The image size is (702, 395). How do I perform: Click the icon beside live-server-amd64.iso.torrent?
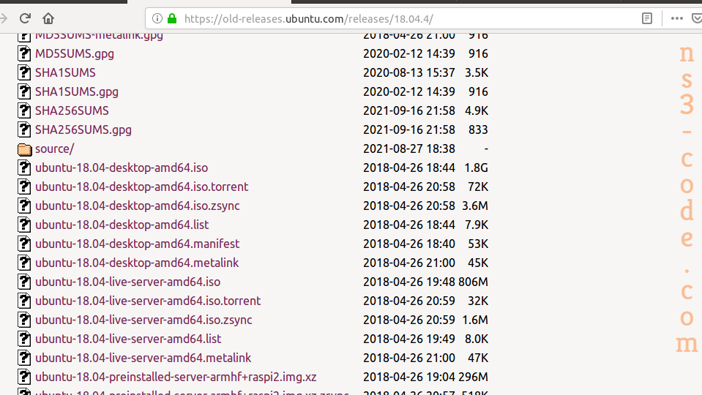[24, 301]
